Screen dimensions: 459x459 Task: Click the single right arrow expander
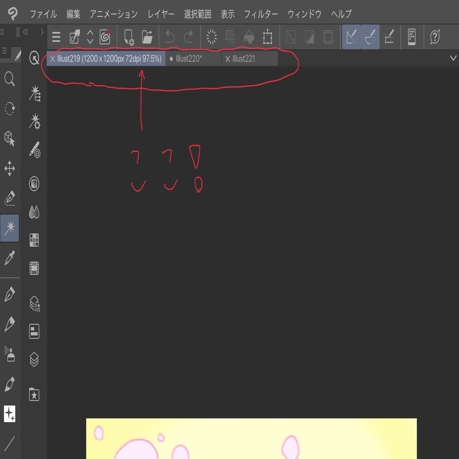point(42,32)
